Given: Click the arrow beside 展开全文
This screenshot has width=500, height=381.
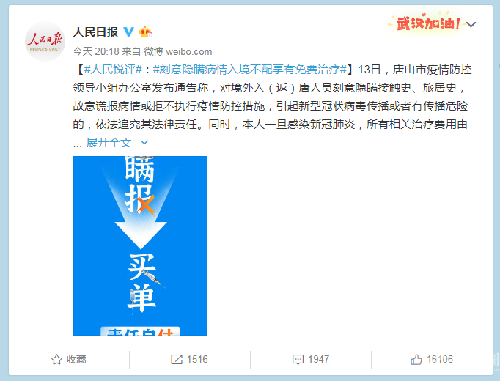Looking at the screenshot, I should coord(144,142).
